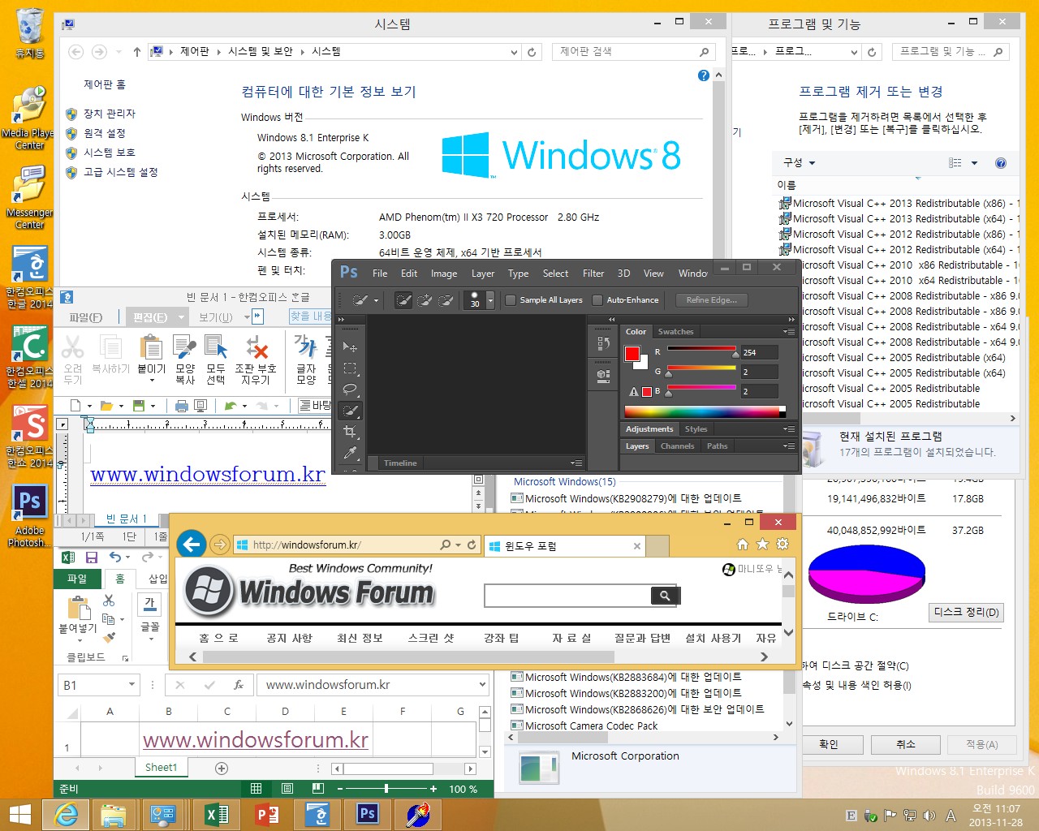Select the Rectangular Marquee tool in Photoshop
The image size is (1039, 831).
click(x=350, y=368)
